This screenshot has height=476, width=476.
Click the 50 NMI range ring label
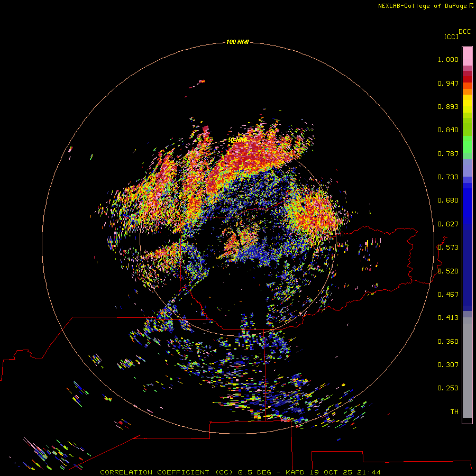click(237, 140)
